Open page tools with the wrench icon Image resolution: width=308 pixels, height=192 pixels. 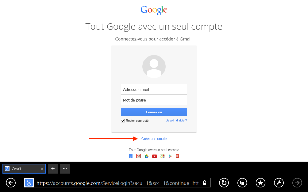point(279,183)
